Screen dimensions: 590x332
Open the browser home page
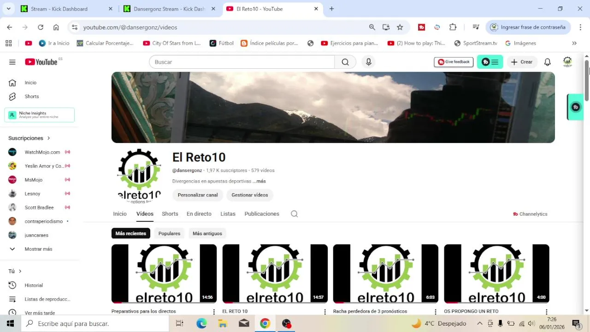[x=56, y=27]
